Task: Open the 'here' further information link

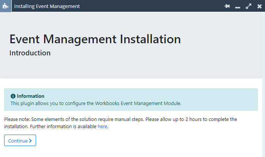Action: point(103,126)
